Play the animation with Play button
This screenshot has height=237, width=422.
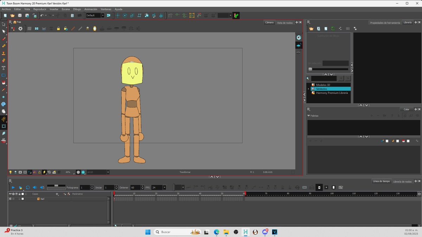tap(13, 187)
